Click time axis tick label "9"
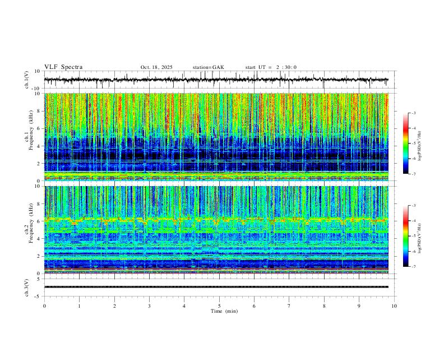Screen dimensions: 444x343 [359, 306]
